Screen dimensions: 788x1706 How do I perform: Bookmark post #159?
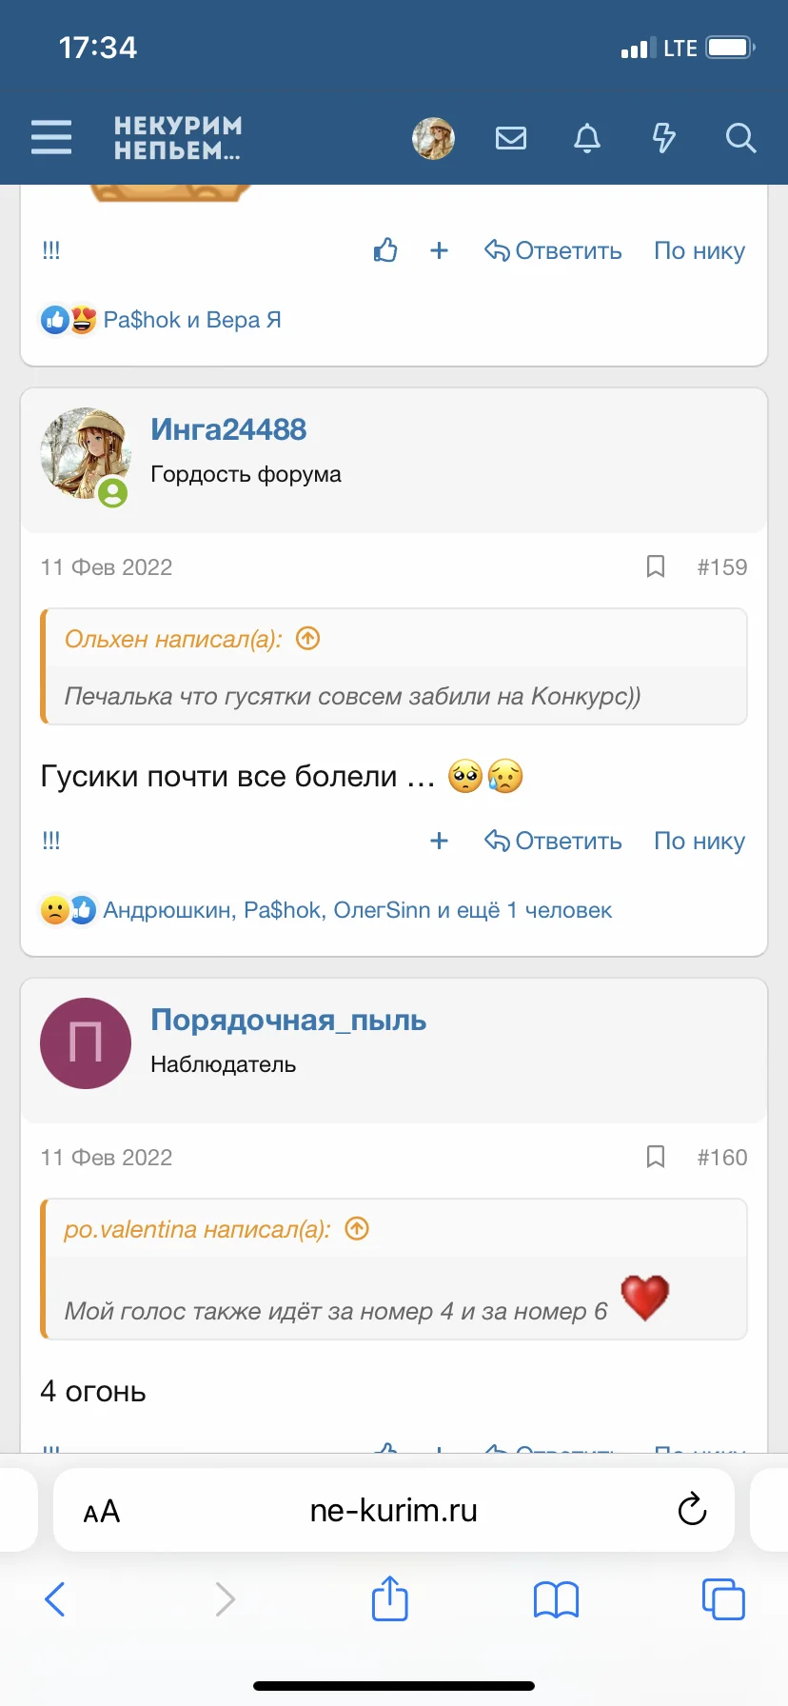coord(656,566)
